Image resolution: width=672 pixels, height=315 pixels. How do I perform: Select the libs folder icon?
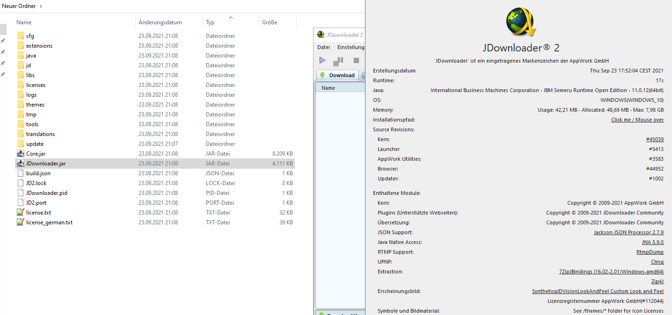tap(21, 75)
